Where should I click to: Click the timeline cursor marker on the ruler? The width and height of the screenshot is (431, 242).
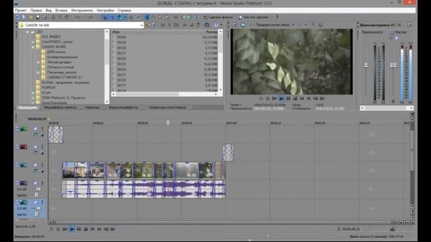click(168, 123)
